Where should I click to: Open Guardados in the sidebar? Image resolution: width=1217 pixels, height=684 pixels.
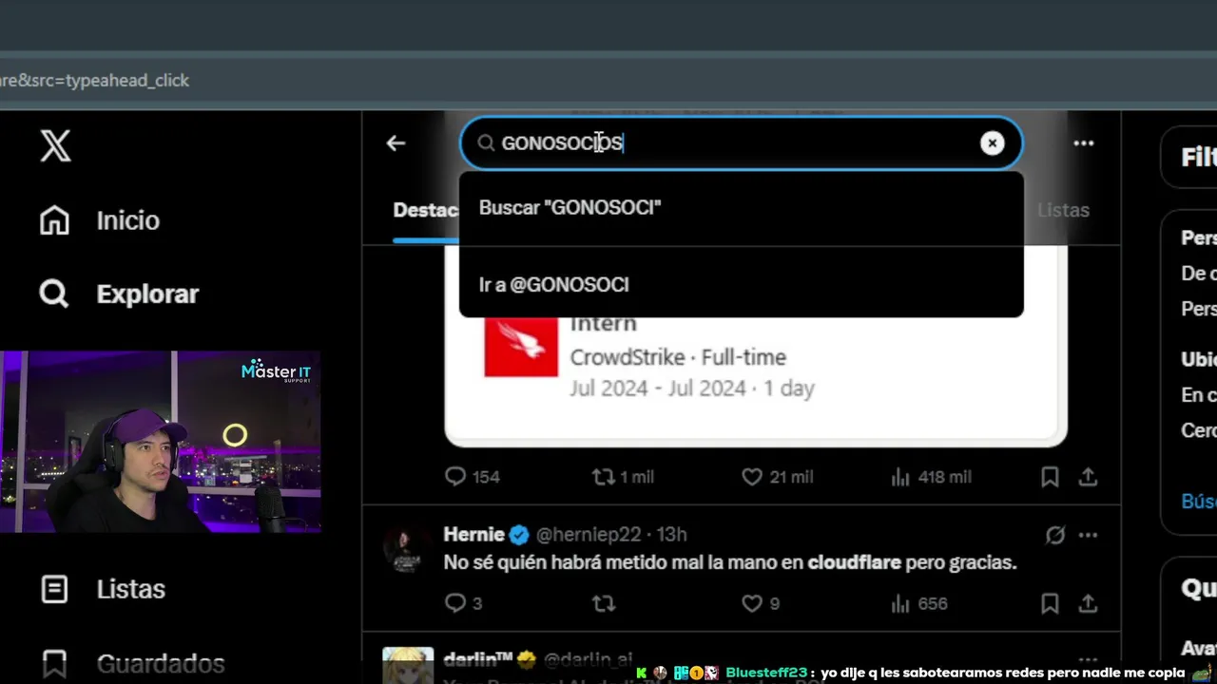click(161, 663)
